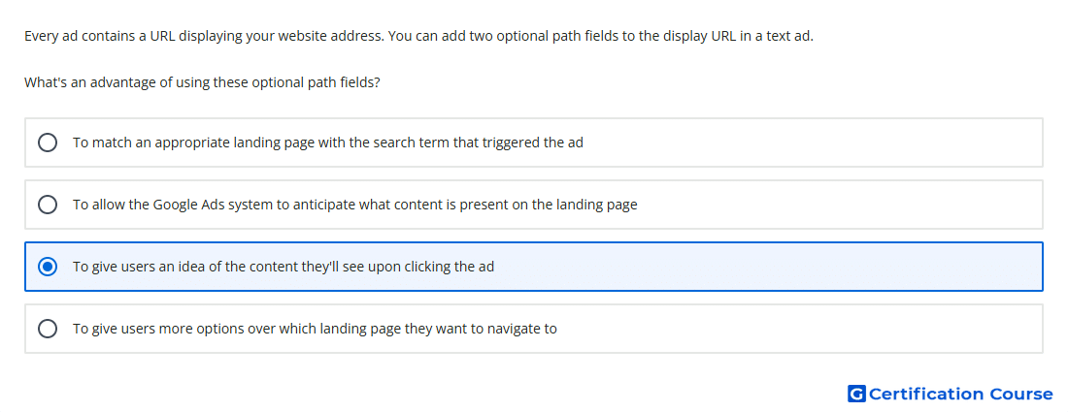The image size is (1068, 412).
Task: Choose the radio circle for Google Ads system anticipating content
Action: click(48, 205)
